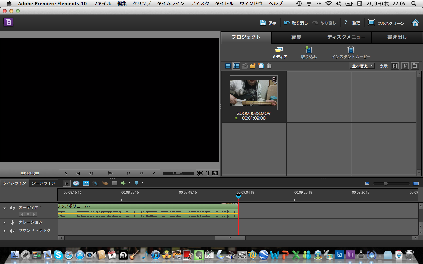Screen dimensions: 423x264
Task: Switch the project bin to list view
Action: click(x=228, y=66)
